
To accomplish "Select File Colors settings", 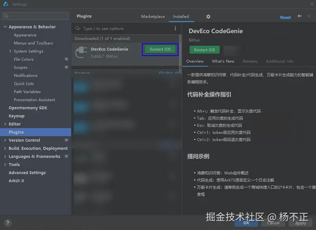I will (24, 59).
